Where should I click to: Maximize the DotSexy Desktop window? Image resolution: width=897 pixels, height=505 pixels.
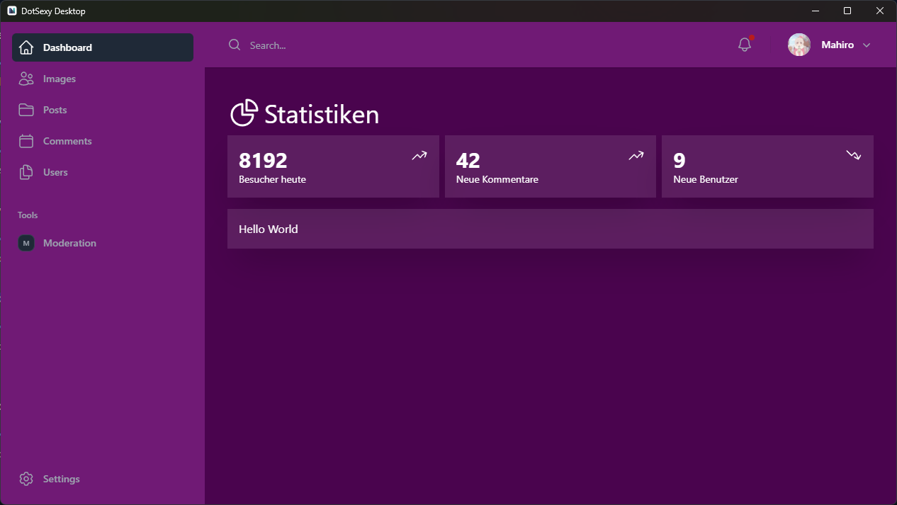click(x=847, y=11)
